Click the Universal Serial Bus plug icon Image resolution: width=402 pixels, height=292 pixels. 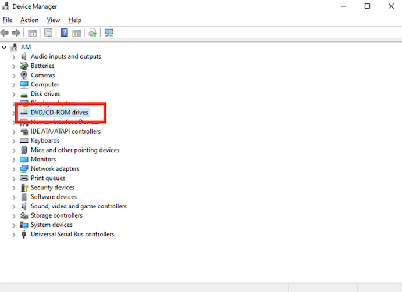[24, 234]
